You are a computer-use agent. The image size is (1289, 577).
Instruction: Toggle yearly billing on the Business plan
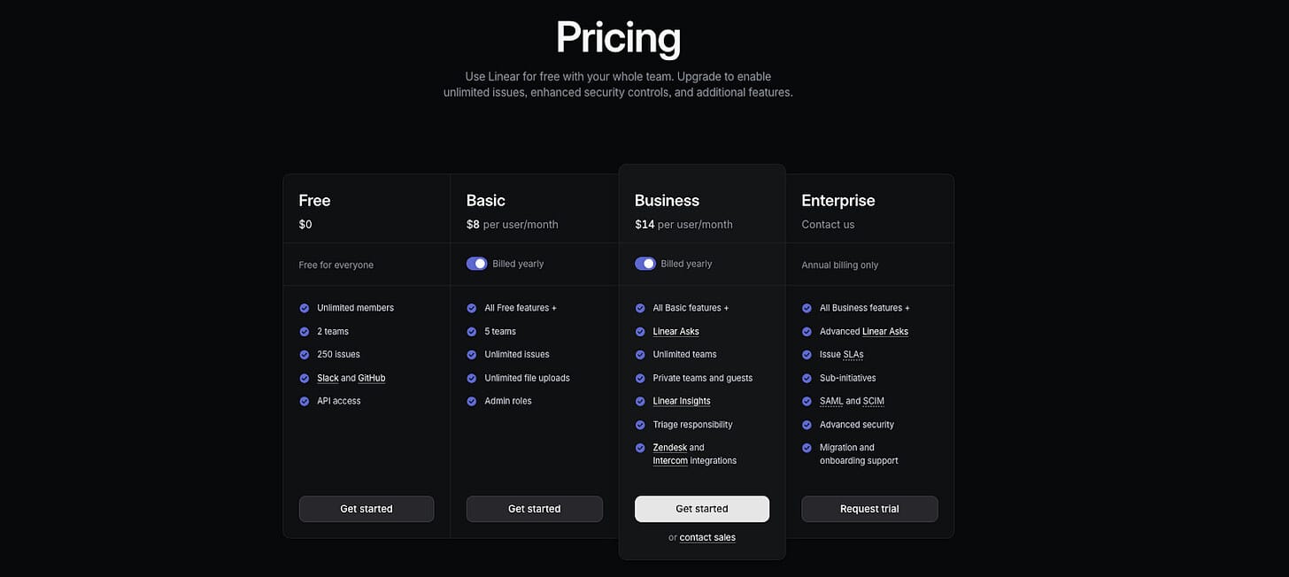(x=645, y=264)
